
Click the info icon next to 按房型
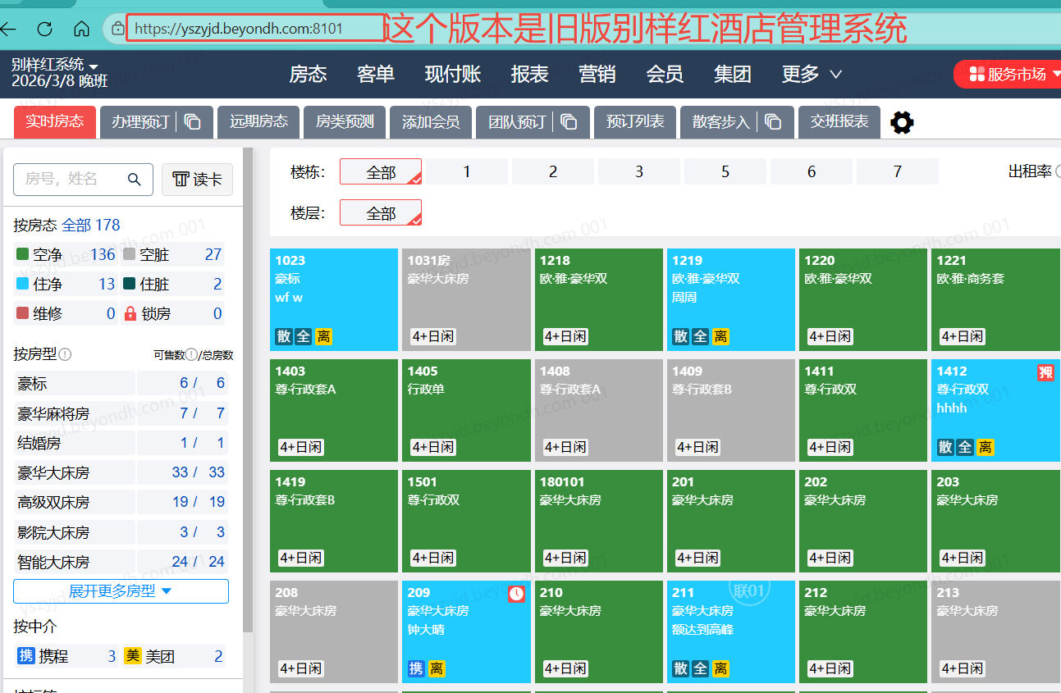66,354
